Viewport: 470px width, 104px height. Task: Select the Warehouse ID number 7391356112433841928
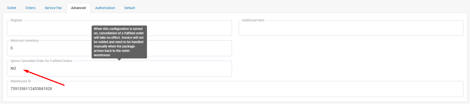(31, 89)
